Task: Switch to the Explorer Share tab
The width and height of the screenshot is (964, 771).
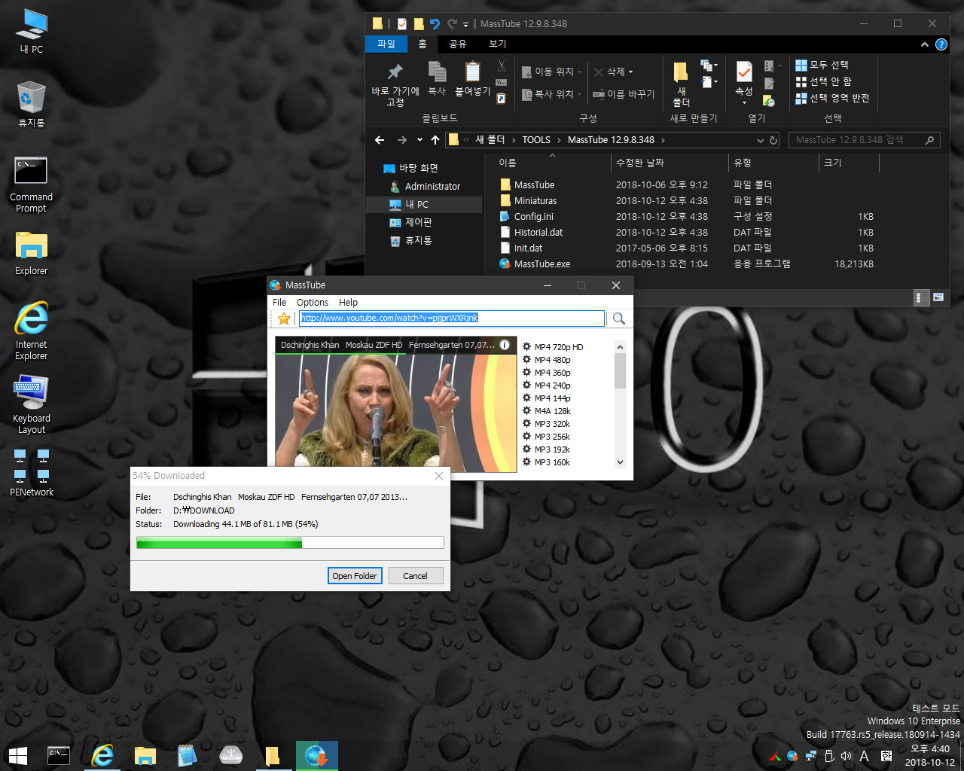Action: click(458, 44)
